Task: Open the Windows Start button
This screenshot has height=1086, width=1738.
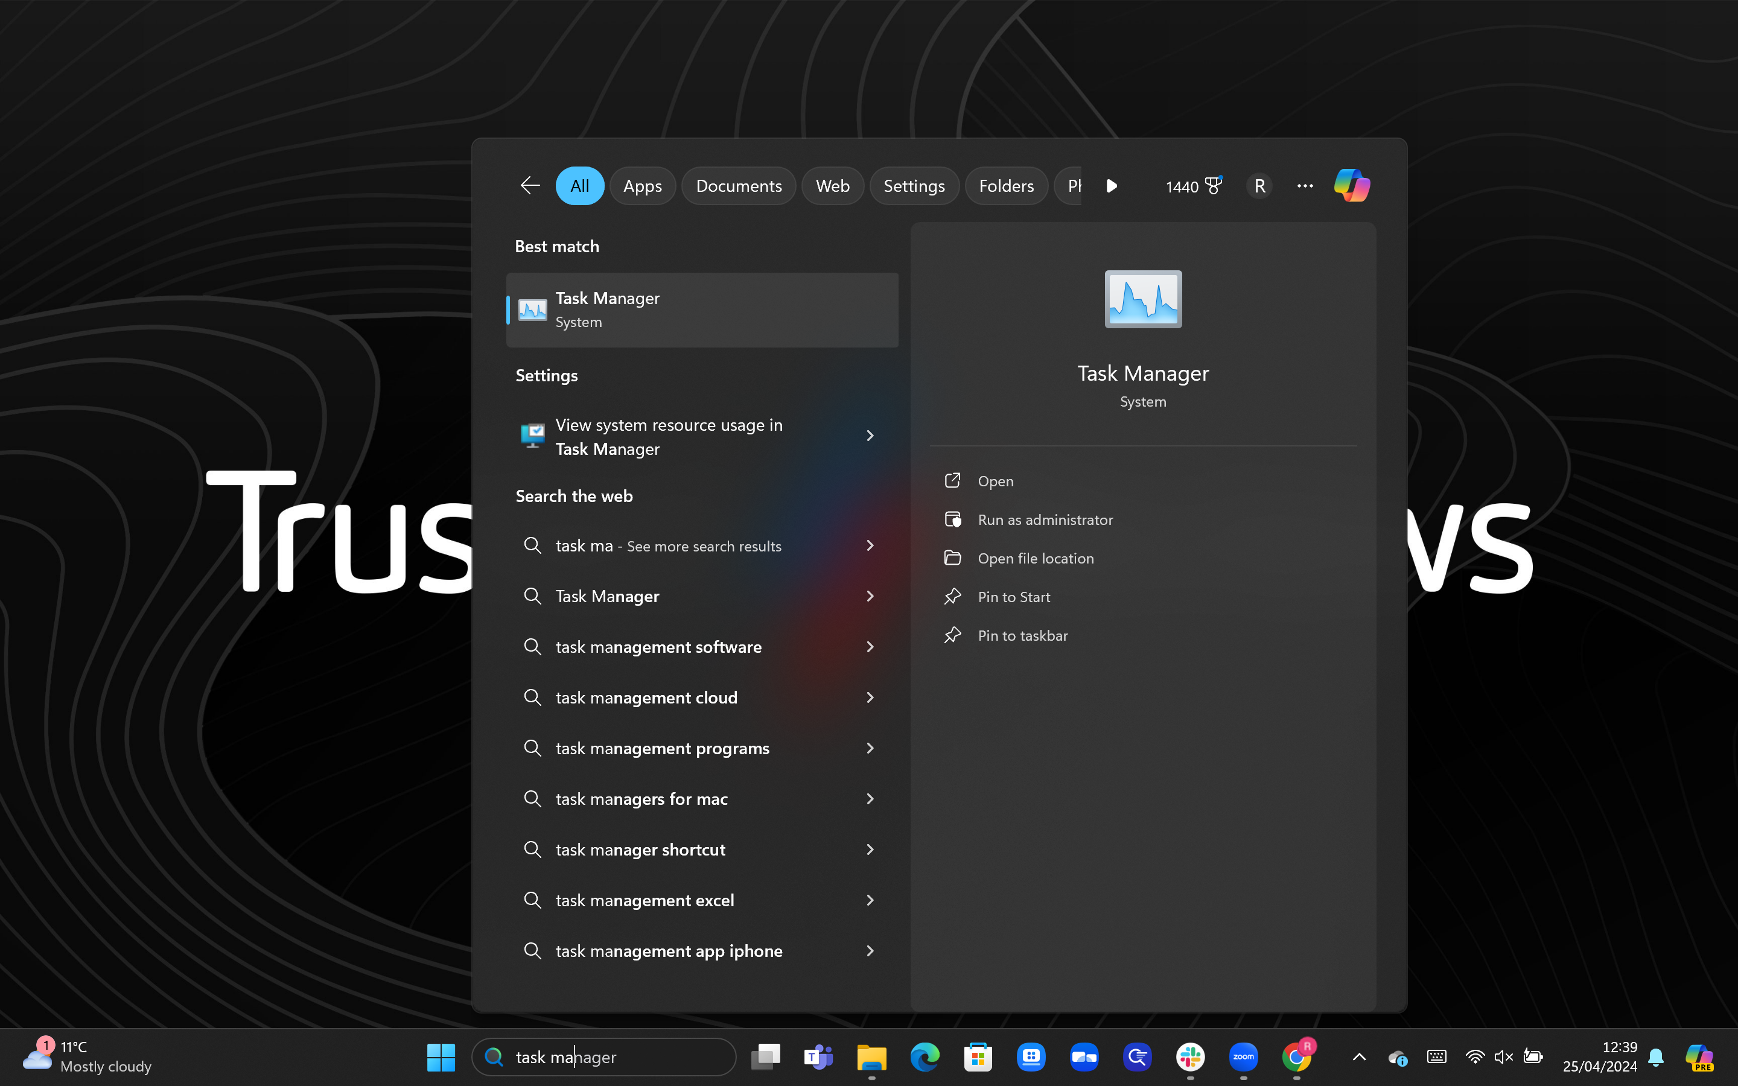Action: tap(441, 1056)
